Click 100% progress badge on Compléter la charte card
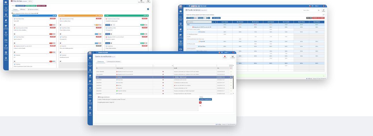Screen dimensions: 373x136 coord(142,25)
